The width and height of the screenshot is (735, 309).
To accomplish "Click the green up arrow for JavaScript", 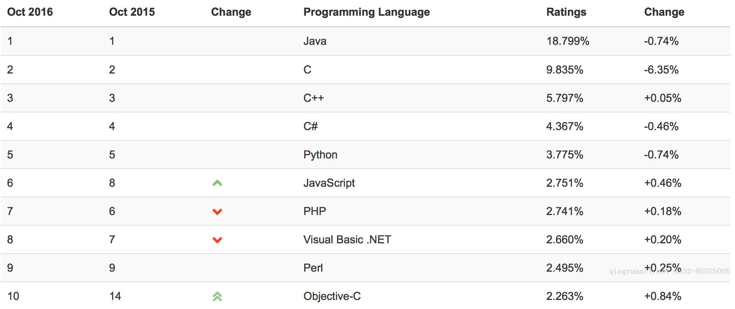I will 217,183.
